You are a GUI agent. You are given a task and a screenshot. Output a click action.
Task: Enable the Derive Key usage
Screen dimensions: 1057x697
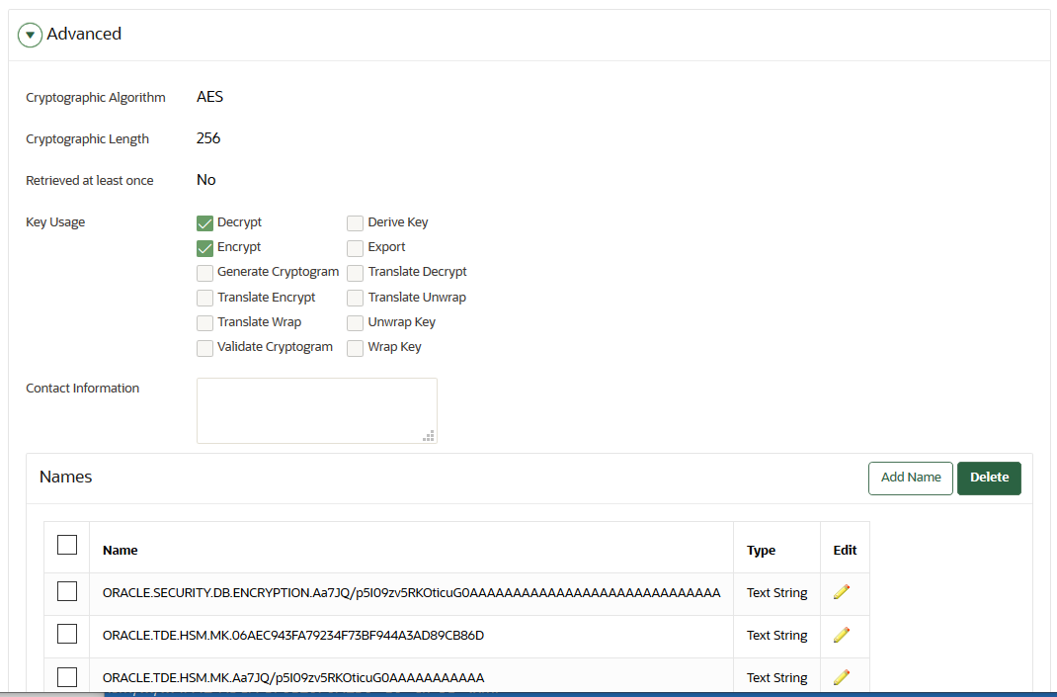pos(355,222)
